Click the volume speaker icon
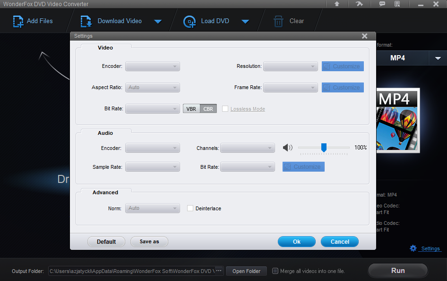 point(288,147)
